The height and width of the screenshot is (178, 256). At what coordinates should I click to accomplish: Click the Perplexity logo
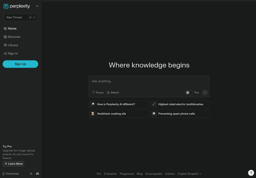[17, 6]
